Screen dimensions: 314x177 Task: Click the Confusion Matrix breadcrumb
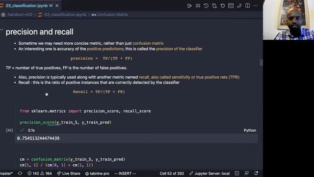pyautogui.click(x=112, y=14)
